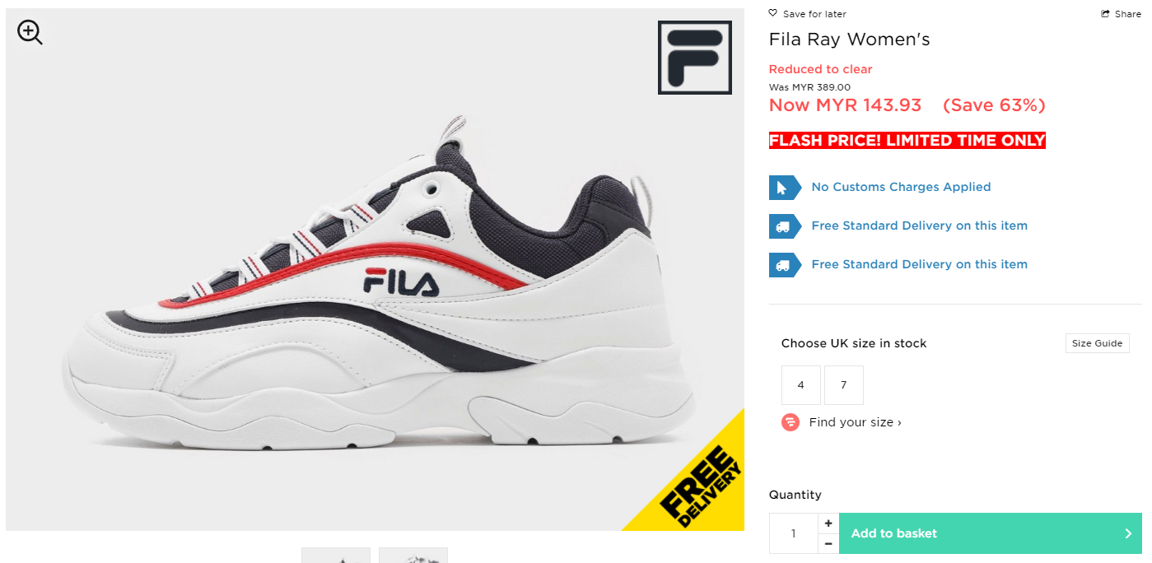Click the red Find your size icon
1152x563 pixels.
(x=791, y=422)
